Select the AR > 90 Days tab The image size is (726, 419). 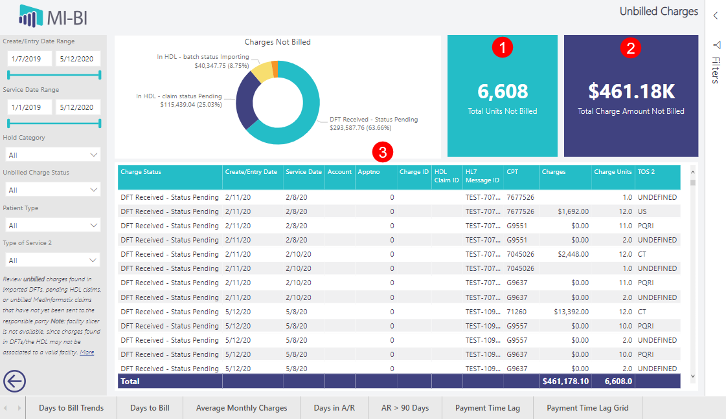(404, 408)
